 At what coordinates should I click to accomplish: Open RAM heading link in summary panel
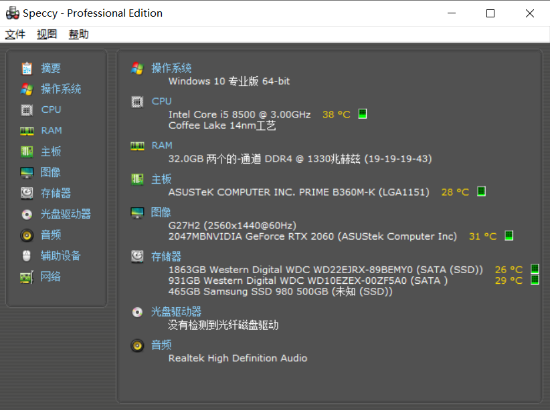click(x=162, y=146)
